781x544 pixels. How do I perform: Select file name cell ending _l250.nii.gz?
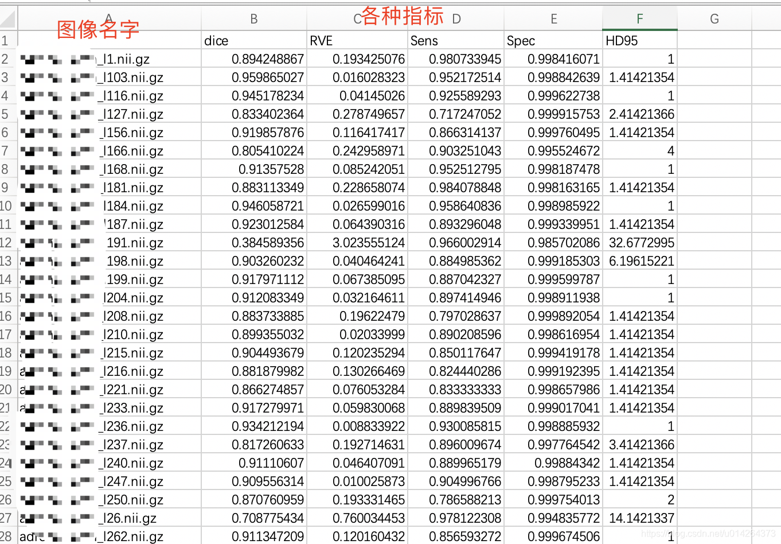click(x=110, y=500)
